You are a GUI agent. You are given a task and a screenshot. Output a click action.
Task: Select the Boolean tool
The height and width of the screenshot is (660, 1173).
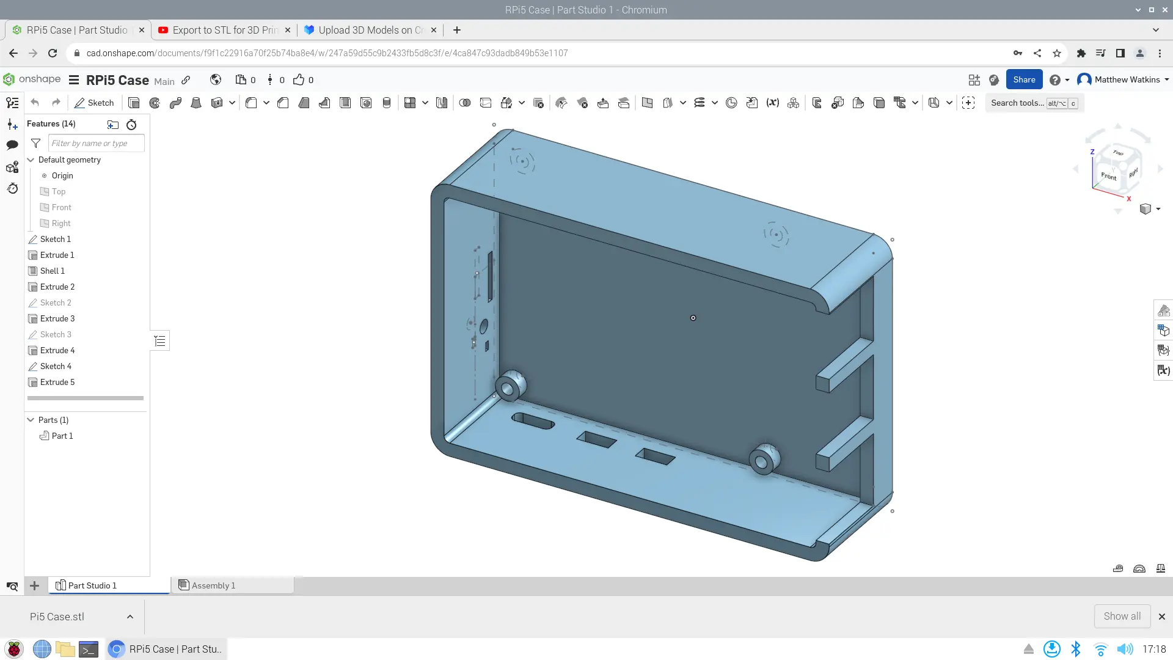(465, 103)
